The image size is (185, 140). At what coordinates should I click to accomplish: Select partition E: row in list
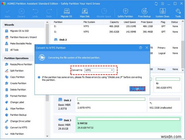[x=116, y=26]
